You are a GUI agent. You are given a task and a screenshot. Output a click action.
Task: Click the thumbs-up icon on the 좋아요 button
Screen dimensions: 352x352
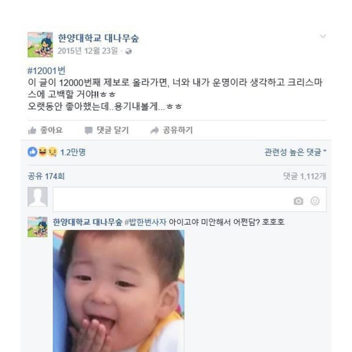(32, 131)
